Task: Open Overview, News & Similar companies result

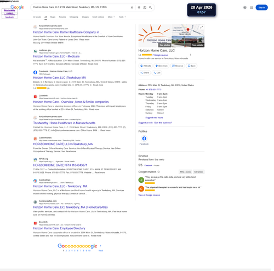Action: (71, 102)
